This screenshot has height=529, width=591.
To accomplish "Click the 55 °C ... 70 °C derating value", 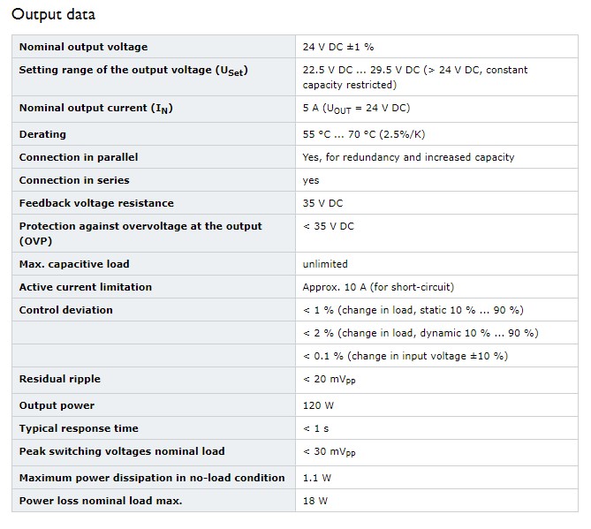I will coord(364,134).
